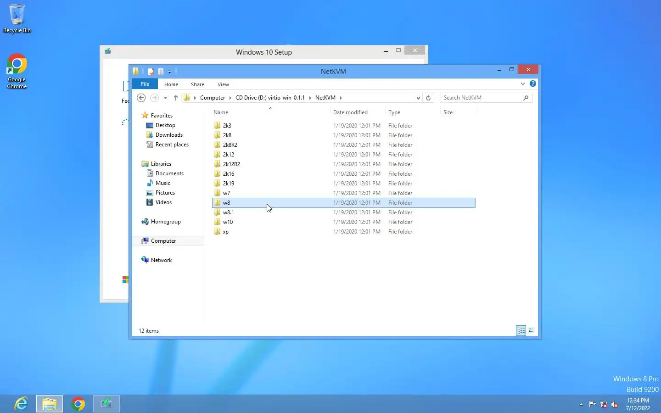Image resolution: width=661 pixels, height=413 pixels.
Task: Switch to Large icons view in status bar
Action: [531, 330]
